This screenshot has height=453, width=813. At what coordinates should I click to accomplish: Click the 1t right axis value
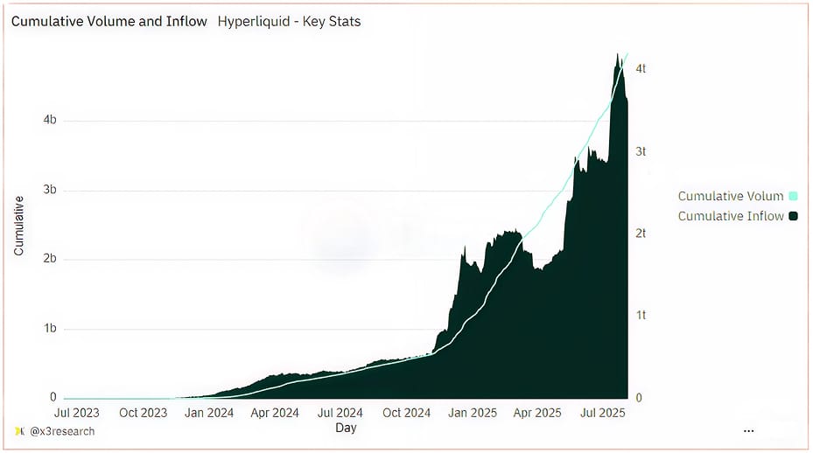tap(641, 315)
